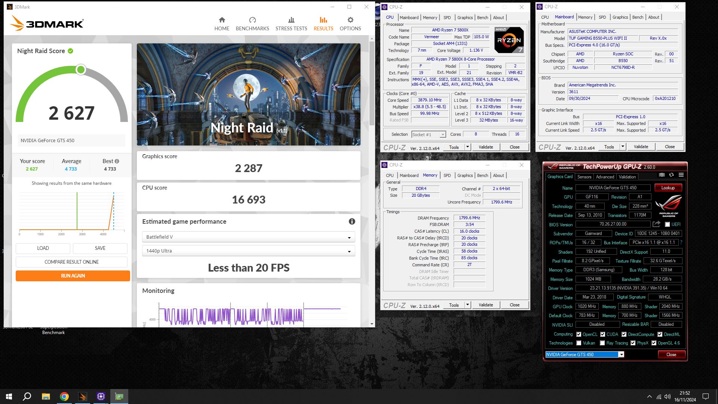The width and height of the screenshot is (718, 404).
Task: Open the Battlefield V game dropdown
Action: [248, 237]
